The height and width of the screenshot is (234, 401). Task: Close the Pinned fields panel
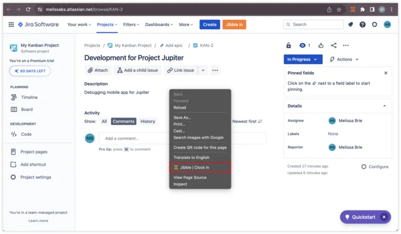point(386,73)
